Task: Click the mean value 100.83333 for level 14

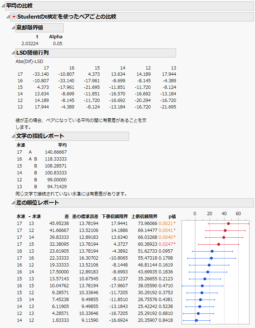Action: [56, 173]
